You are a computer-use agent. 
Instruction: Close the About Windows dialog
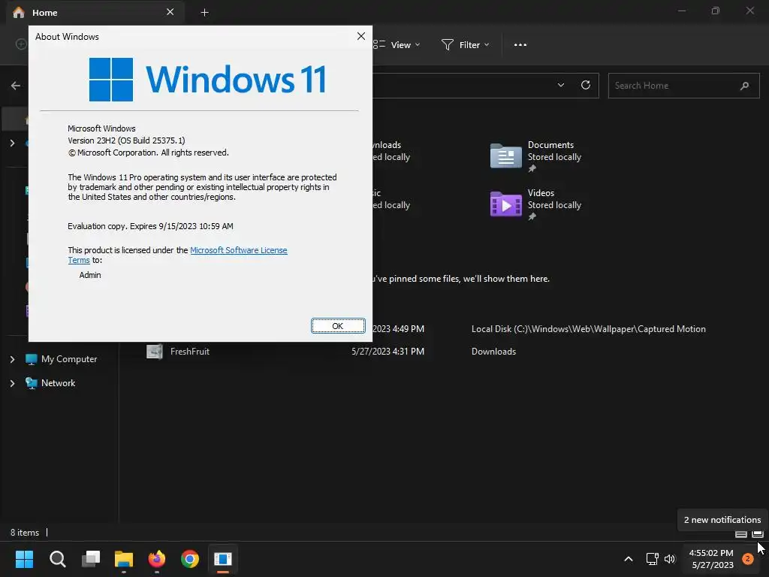[361, 36]
